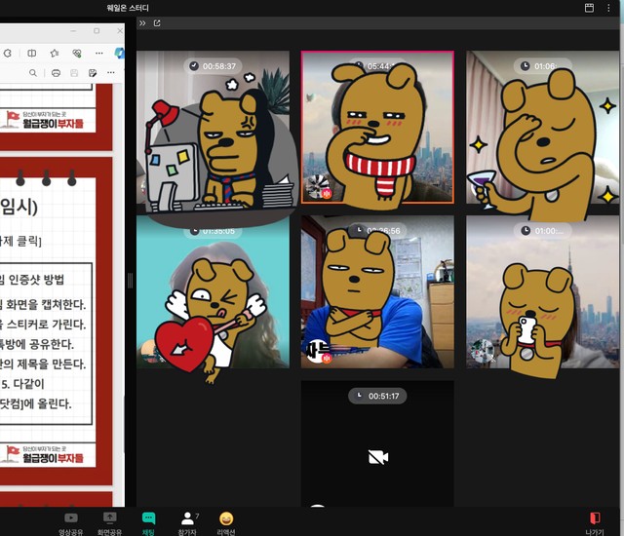624x536 pixels.
Task: Click top 월급쟁이부자들 logo in document
Action: (x=45, y=120)
